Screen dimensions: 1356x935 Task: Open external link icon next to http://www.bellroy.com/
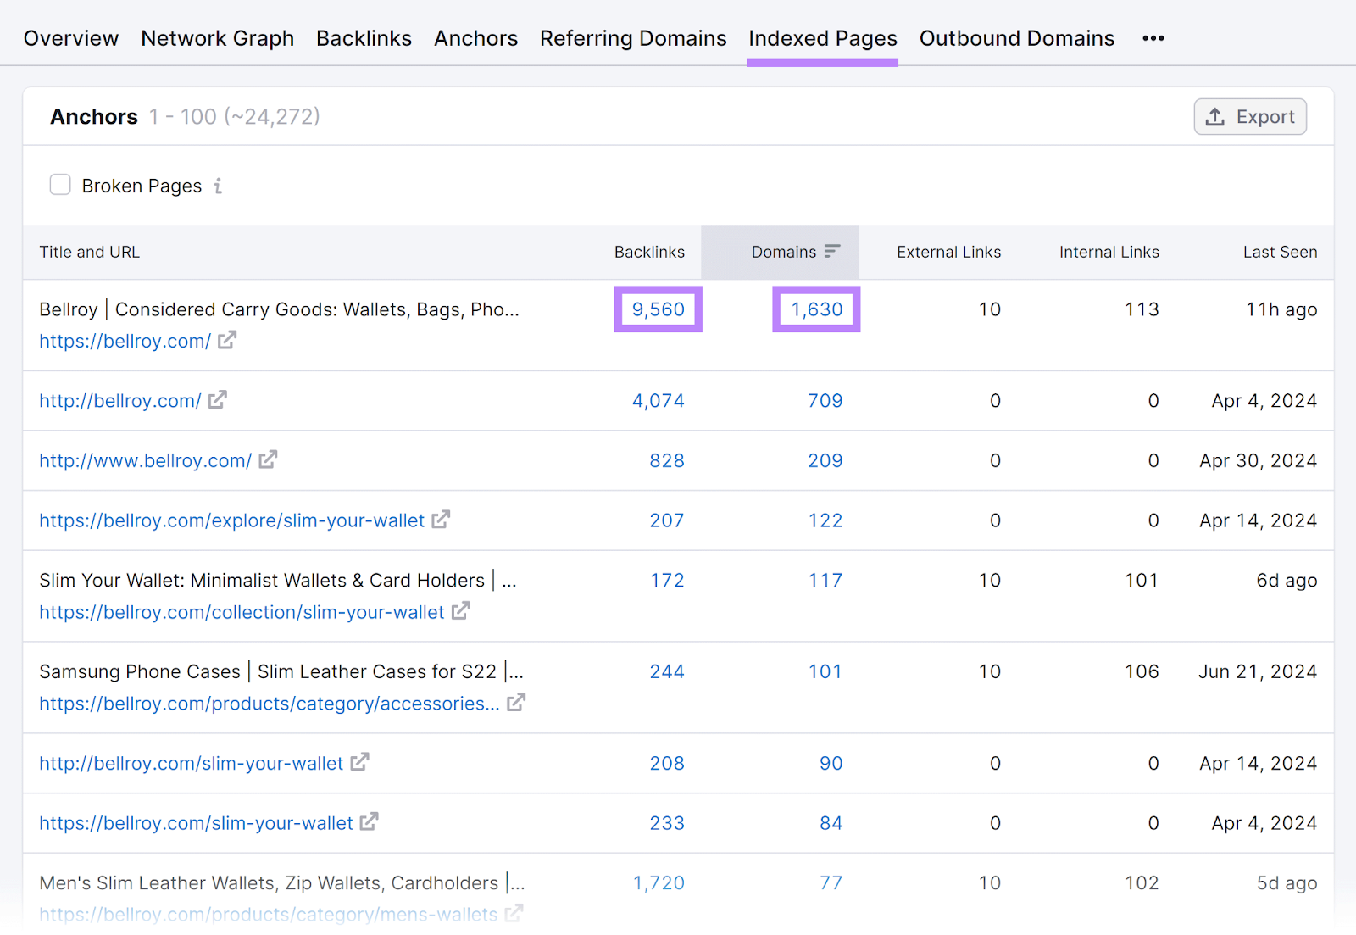tap(268, 459)
